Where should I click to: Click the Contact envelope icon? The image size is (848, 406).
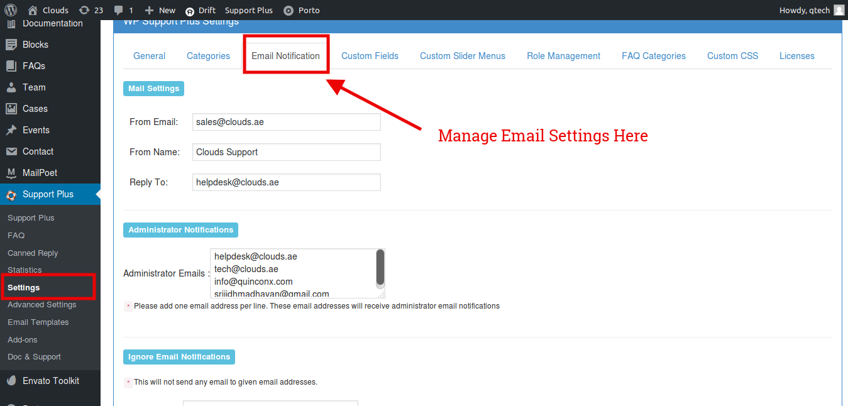11,151
